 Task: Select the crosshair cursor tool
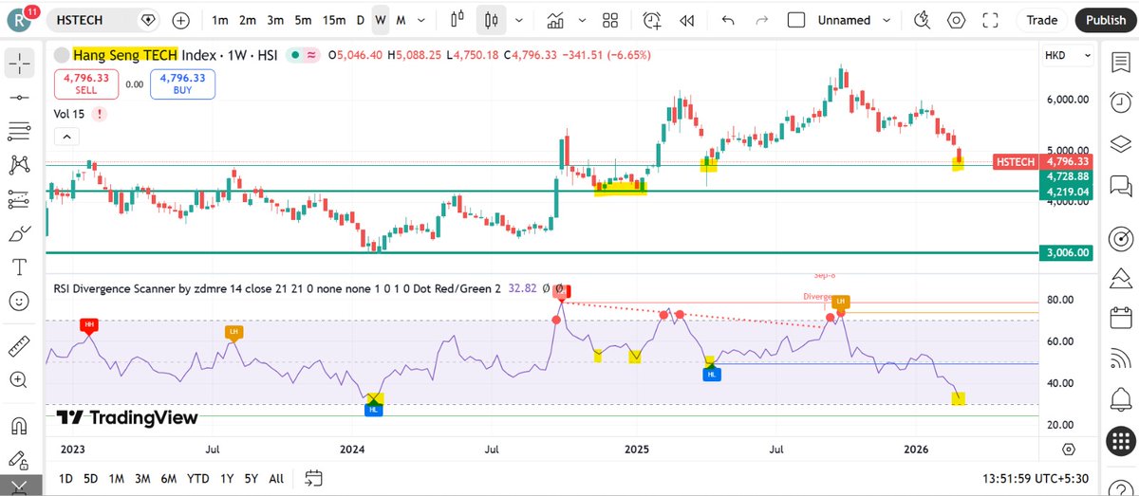(x=18, y=64)
